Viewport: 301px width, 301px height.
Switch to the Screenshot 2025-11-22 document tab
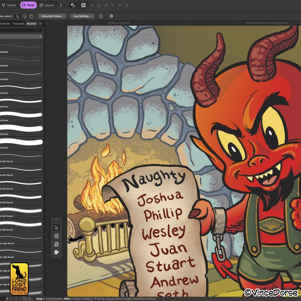point(267,23)
